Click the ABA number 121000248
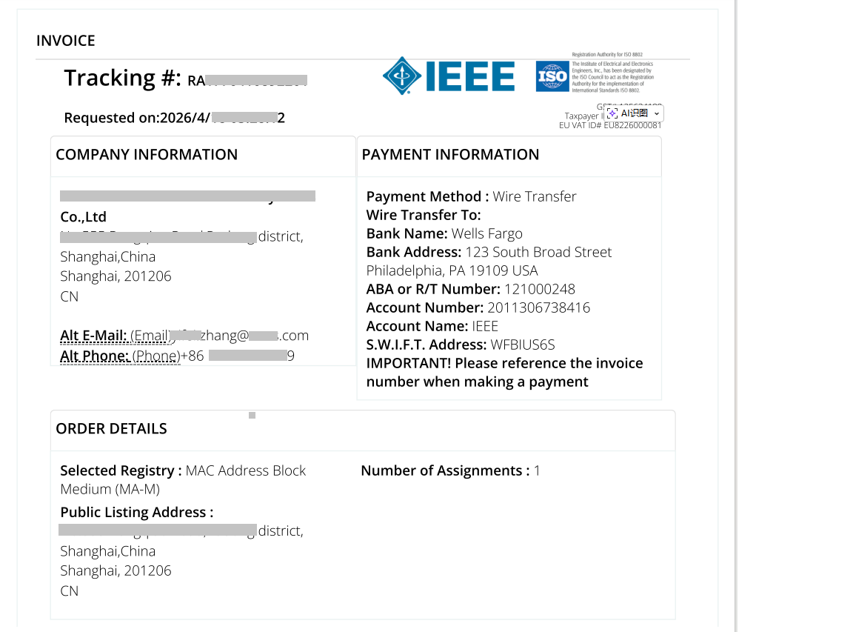The image size is (853, 632). (540, 289)
